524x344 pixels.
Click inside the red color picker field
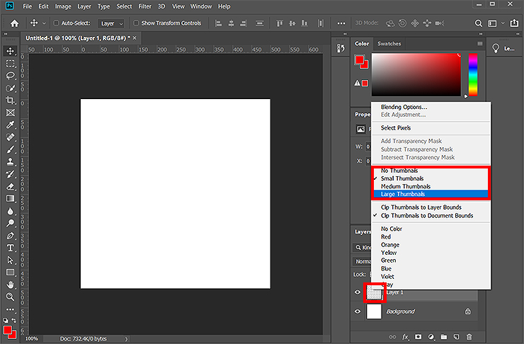pyautogui.click(x=416, y=74)
